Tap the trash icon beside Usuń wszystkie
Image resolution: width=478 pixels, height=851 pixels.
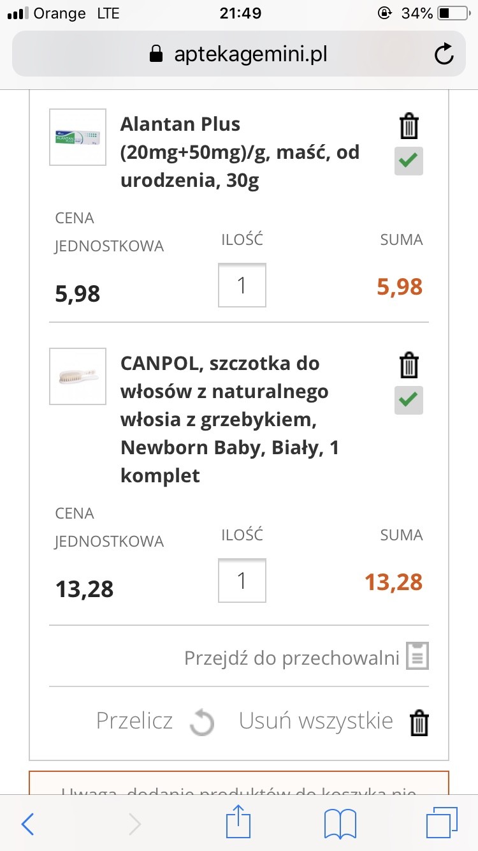pyautogui.click(x=419, y=723)
